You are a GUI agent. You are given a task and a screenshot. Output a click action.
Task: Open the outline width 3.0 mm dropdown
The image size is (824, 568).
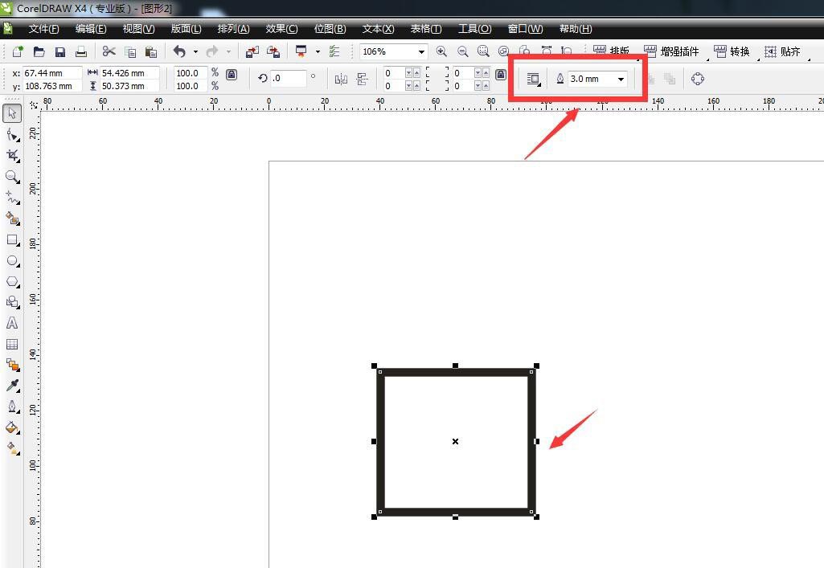pos(621,79)
